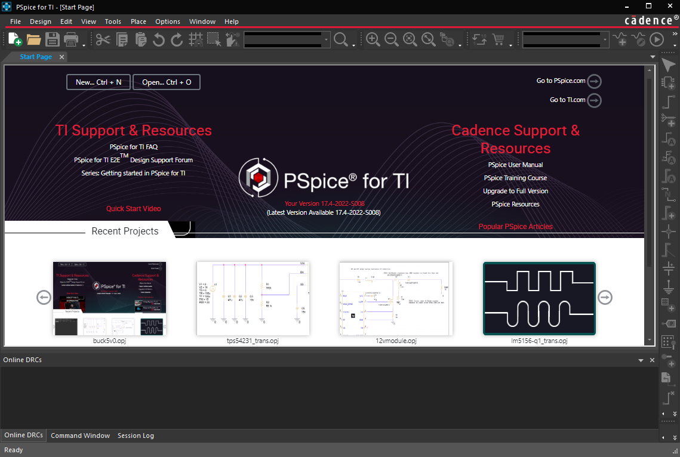Image resolution: width=680 pixels, height=457 pixels.
Task: Click the zoom to region icon
Action: [410, 39]
